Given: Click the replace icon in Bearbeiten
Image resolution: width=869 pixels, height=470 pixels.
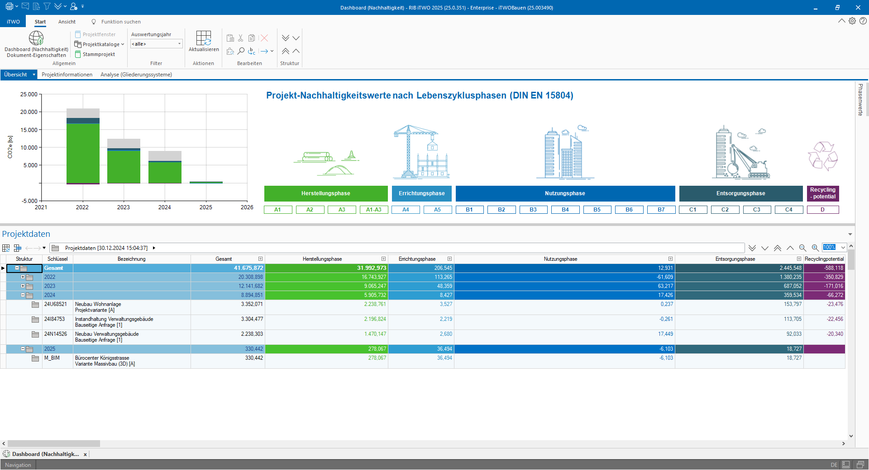Looking at the screenshot, I should point(252,51).
